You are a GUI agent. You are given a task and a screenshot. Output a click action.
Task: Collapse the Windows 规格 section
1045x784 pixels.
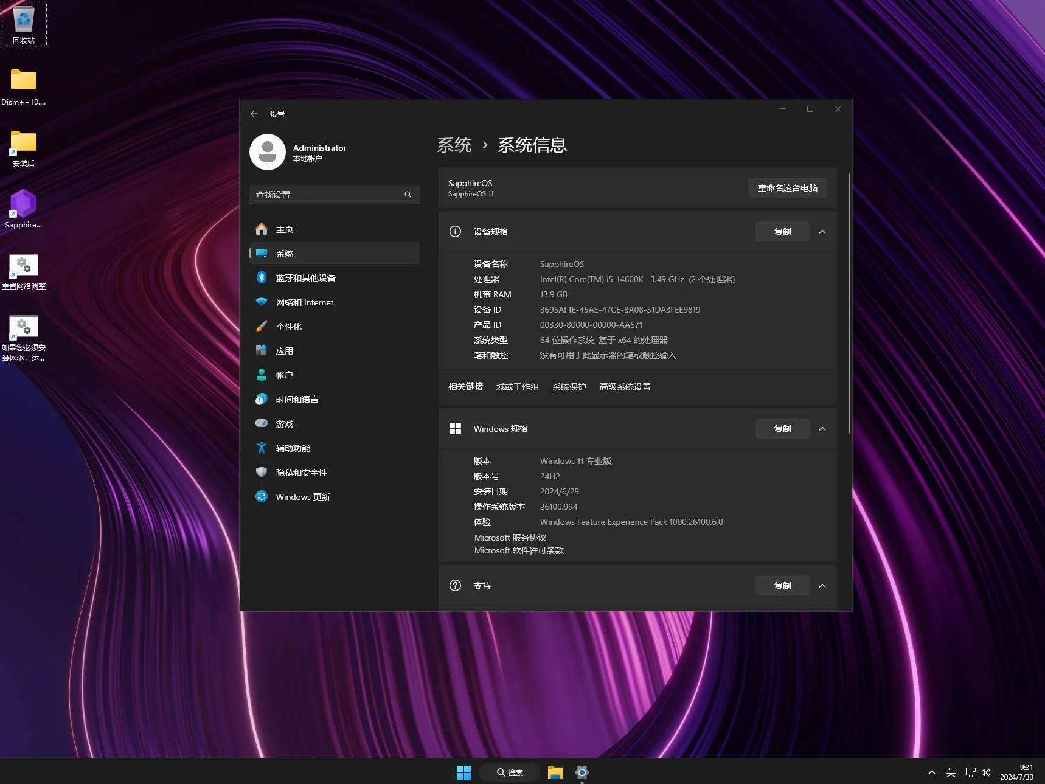point(822,428)
